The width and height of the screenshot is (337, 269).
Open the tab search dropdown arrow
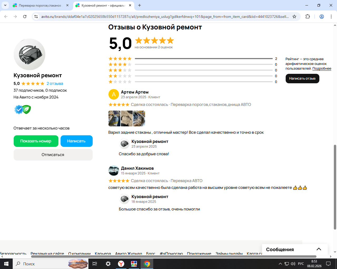5,5
